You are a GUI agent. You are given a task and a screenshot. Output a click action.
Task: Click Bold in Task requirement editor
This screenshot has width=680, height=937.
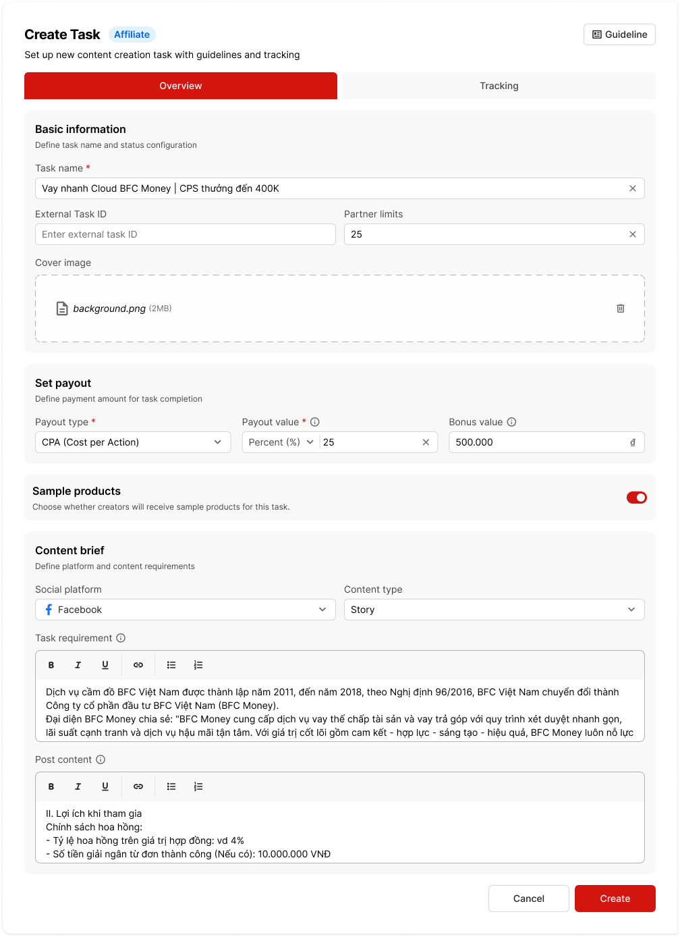pos(51,665)
